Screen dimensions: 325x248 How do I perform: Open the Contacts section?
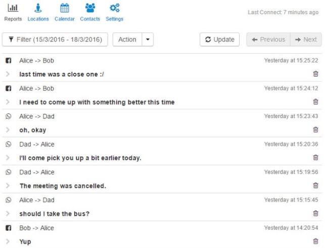[90, 13]
